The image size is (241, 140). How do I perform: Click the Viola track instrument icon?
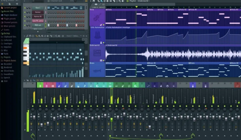[97, 17]
